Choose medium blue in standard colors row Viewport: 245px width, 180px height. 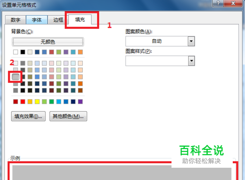tap(66, 102)
